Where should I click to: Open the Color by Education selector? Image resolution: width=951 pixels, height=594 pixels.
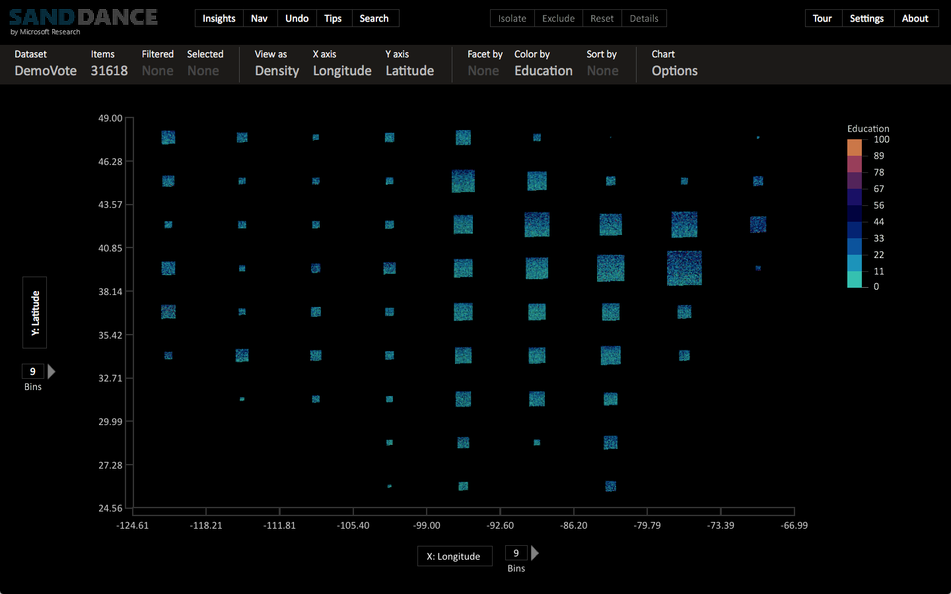pyautogui.click(x=544, y=71)
